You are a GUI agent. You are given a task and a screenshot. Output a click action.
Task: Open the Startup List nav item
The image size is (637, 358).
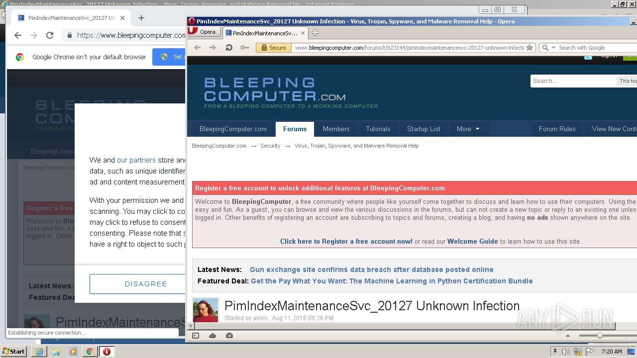pos(424,129)
